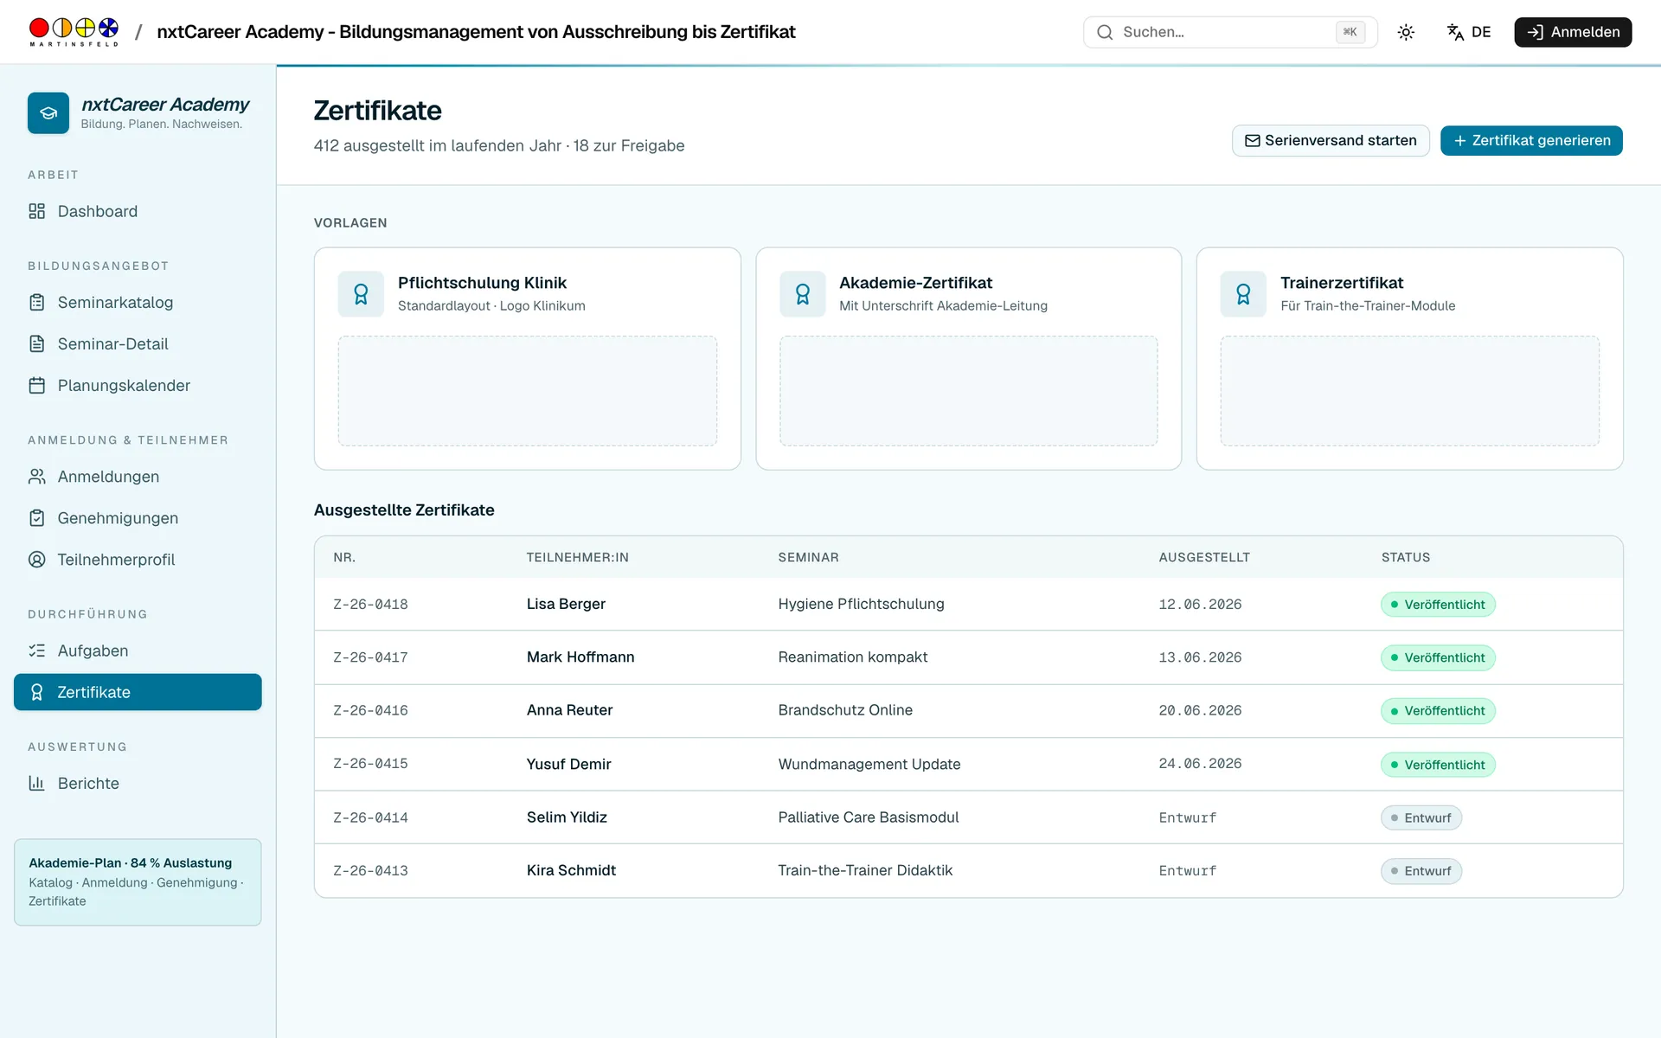The image size is (1661, 1038).
Task: Click Veröffentlicht badge for Mark Hoffmann
Action: coord(1438,657)
